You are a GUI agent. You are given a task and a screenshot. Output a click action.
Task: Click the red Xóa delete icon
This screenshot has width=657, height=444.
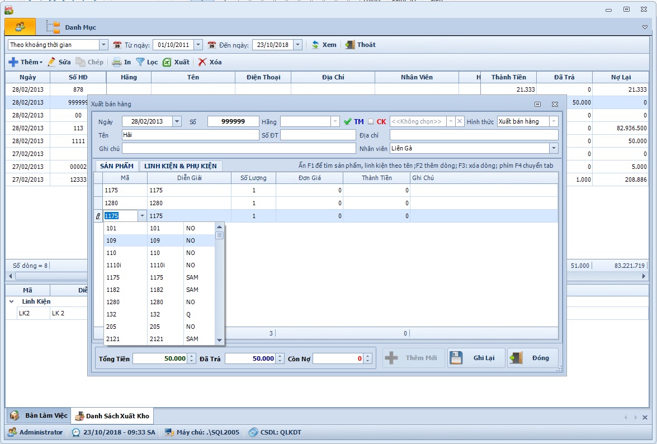coord(202,62)
